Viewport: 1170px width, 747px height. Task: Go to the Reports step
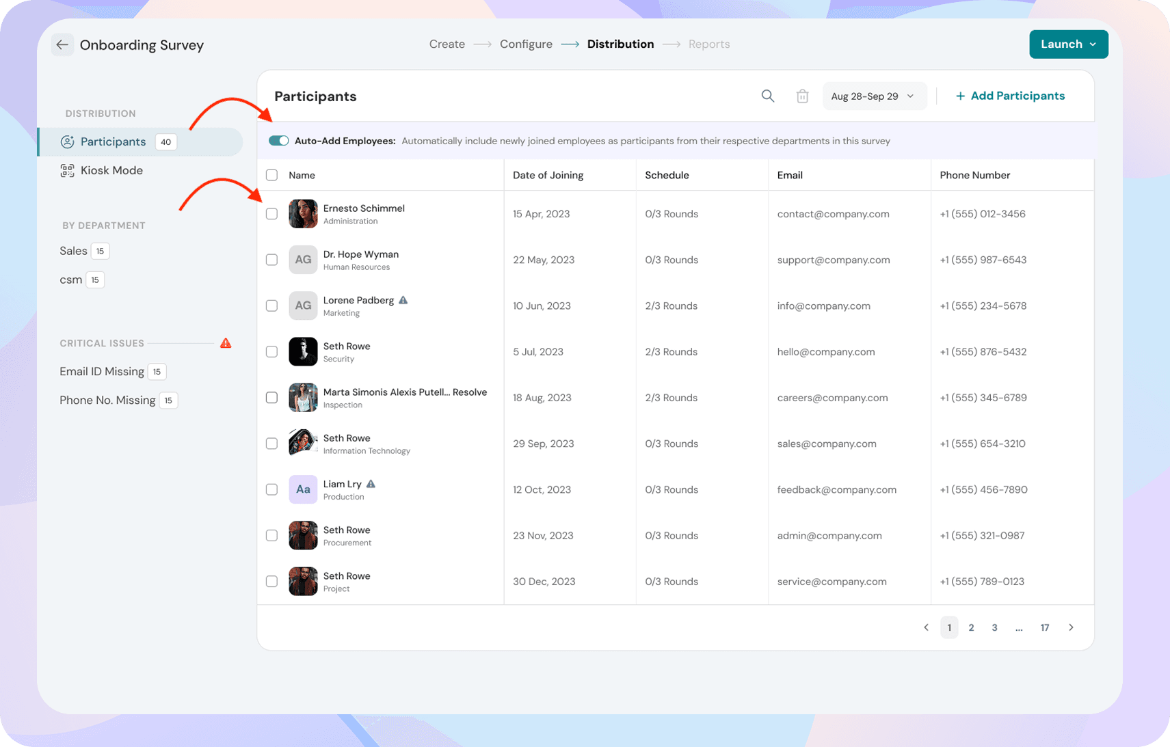point(709,44)
